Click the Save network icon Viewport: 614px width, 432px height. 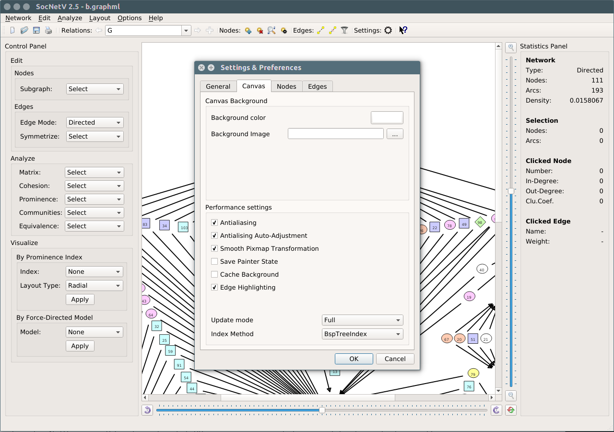tap(36, 30)
